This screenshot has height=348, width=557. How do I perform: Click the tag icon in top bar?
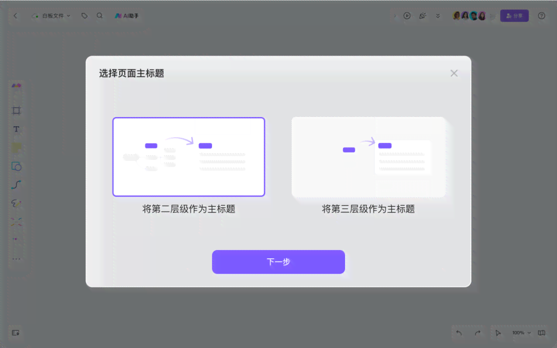tap(84, 15)
